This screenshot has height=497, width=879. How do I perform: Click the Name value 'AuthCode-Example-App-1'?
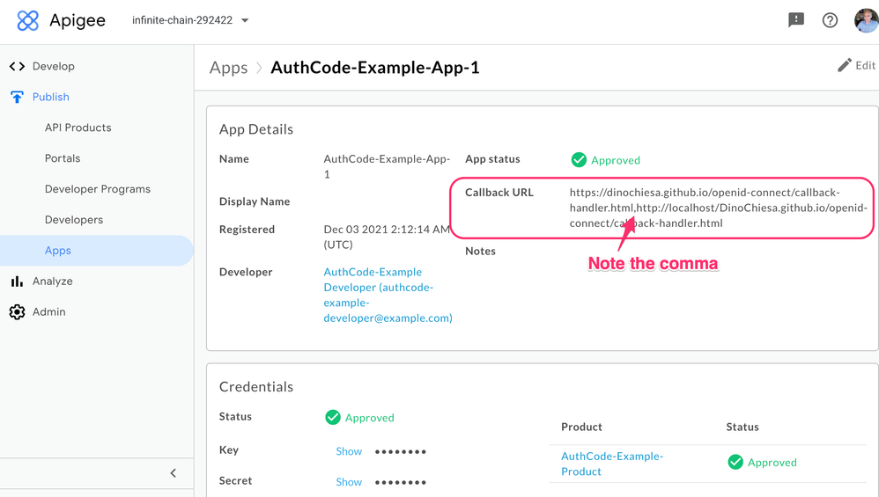(x=387, y=167)
